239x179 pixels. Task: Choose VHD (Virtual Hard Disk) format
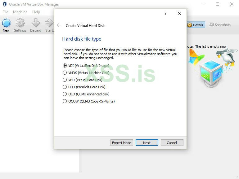tap(83, 80)
